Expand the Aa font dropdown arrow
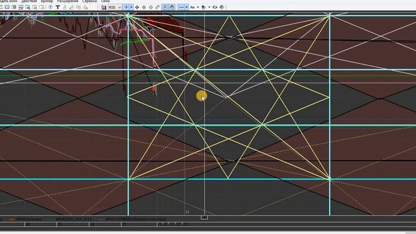Image resolution: width=416 pixels, height=234 pixels. tap(198, 7)
